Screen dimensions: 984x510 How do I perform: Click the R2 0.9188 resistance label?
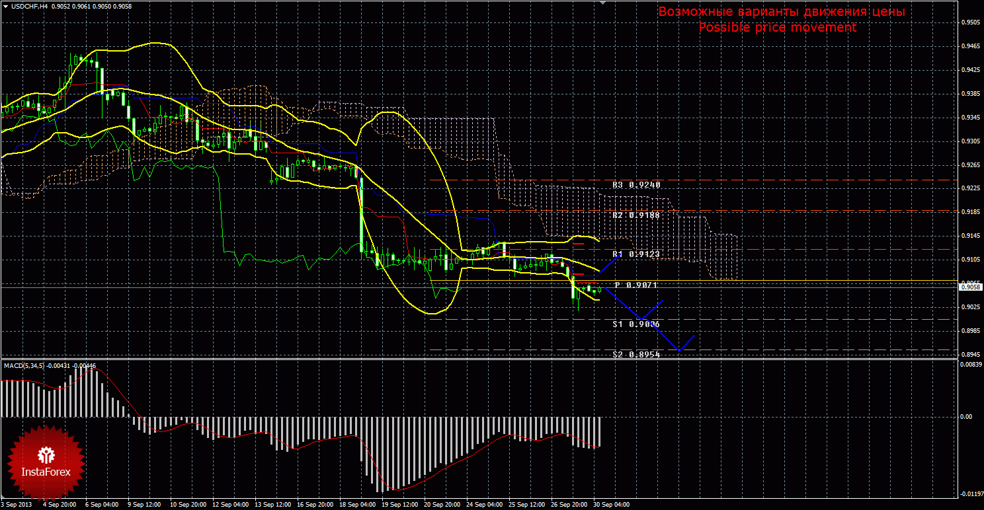(x=636, y=215)
